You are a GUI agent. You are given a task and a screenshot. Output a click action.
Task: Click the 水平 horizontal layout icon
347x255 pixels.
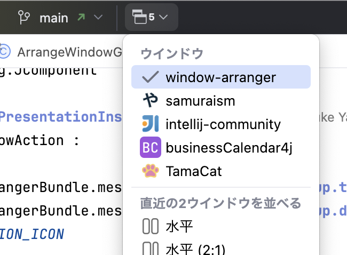(x=151, y=226)
